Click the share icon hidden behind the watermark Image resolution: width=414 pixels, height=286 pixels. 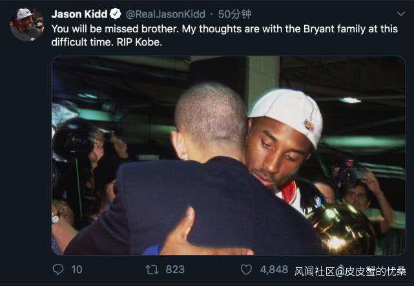341,268
